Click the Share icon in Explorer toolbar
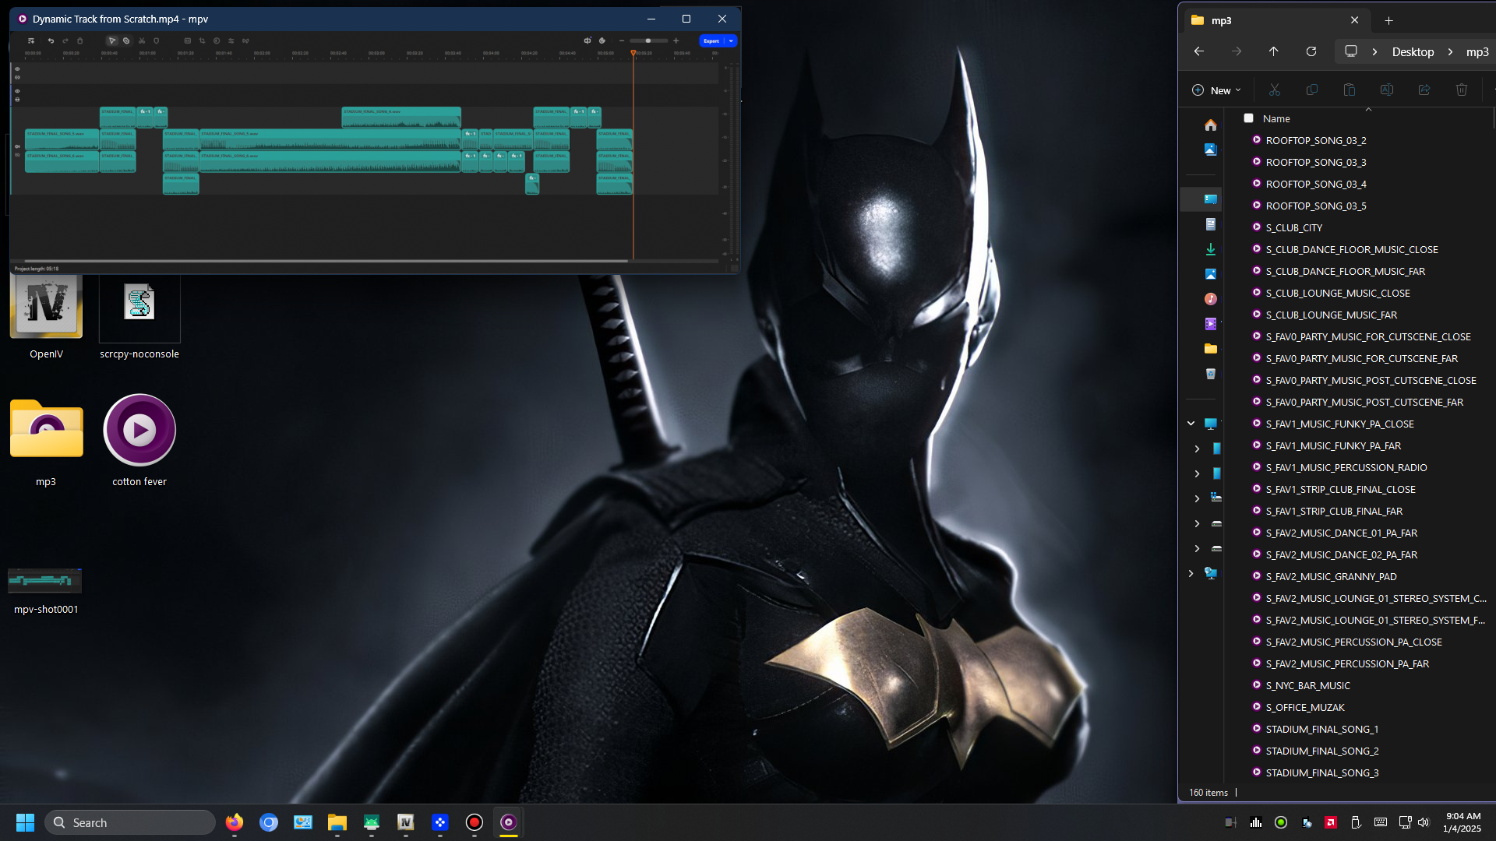Image resolution: width=1496 pixels, height=841 pixels. coord(1424,90)
